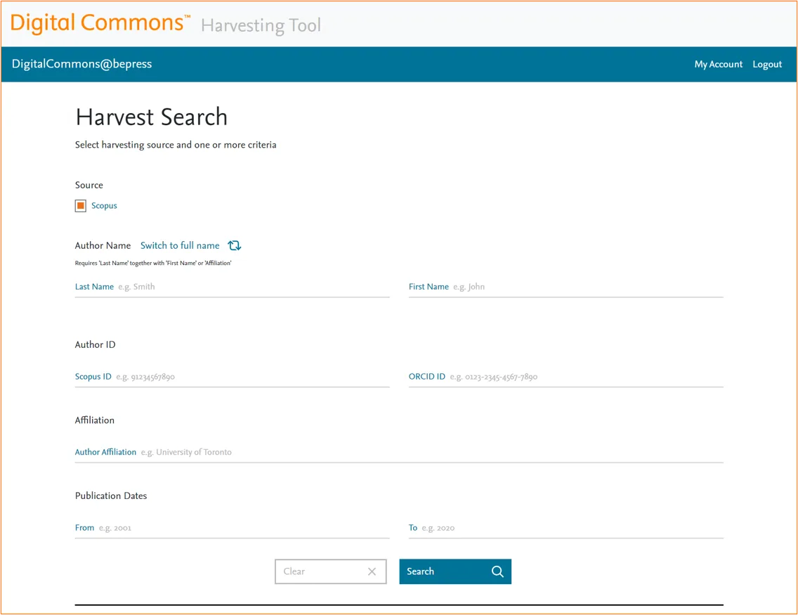Click the Author Name section label
The image size is (798, 615).
pos(103,245)
